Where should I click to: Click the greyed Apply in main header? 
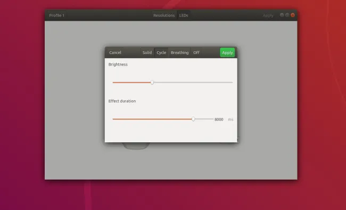(268, 15)
